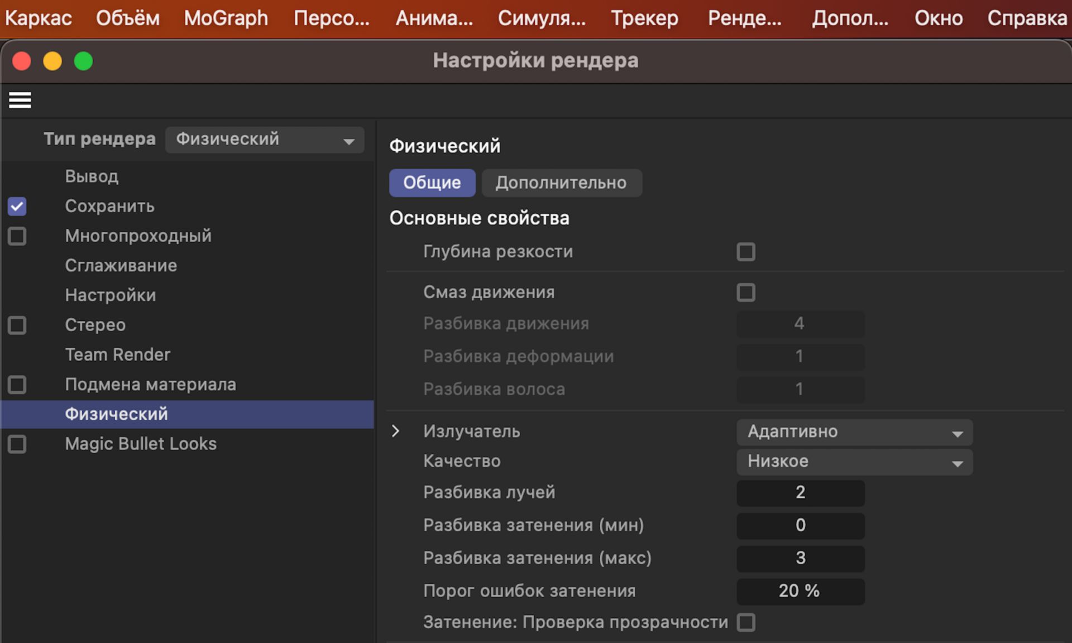
Task: Enable Magic Bullet Looks checkbox
Action: (x=17, y=444)
